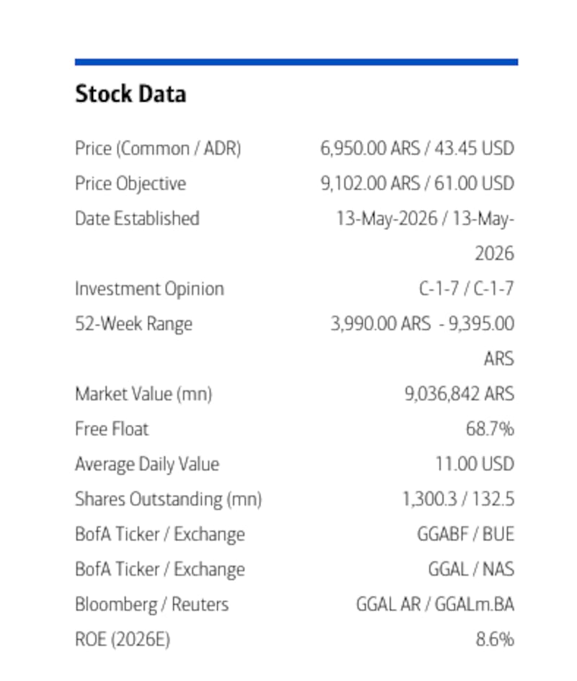The image size is (577, 681).
Task: Click the Investment Opinion label
Action: pos(150,289)
